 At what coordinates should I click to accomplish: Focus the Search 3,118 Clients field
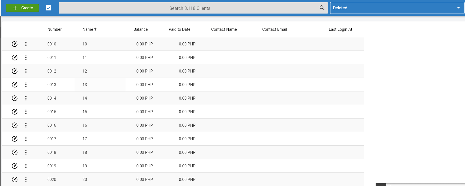click(x=193, y=8)
